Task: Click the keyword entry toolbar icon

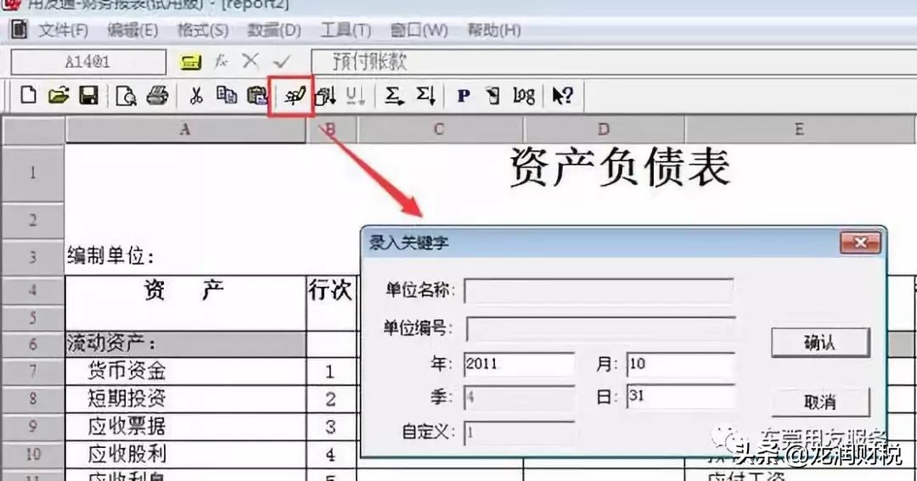Action: 294,95
